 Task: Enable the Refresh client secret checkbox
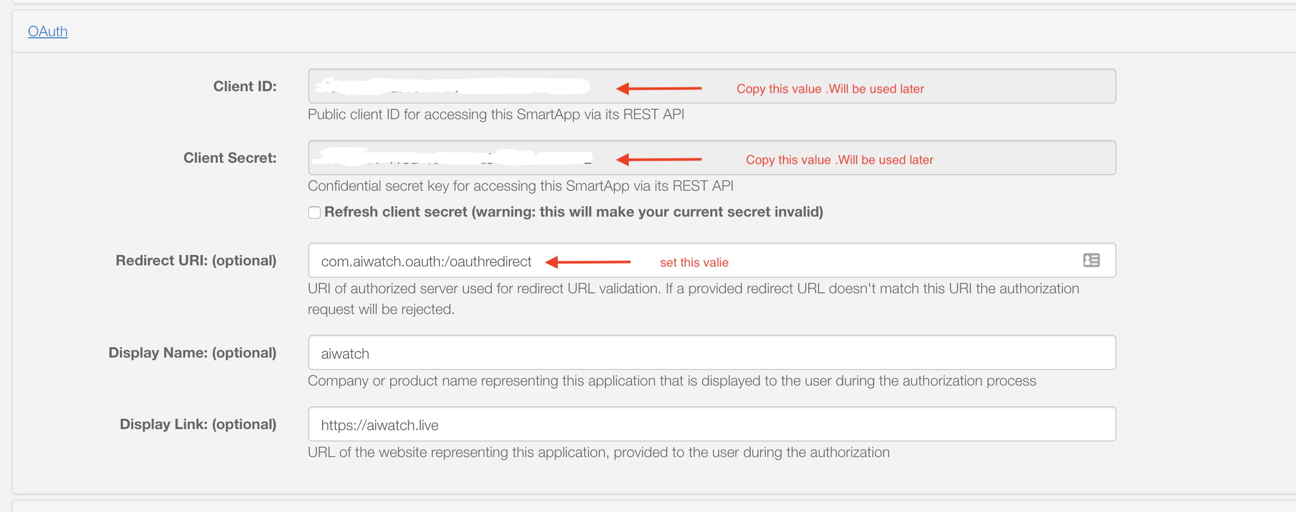click(314, 212)
